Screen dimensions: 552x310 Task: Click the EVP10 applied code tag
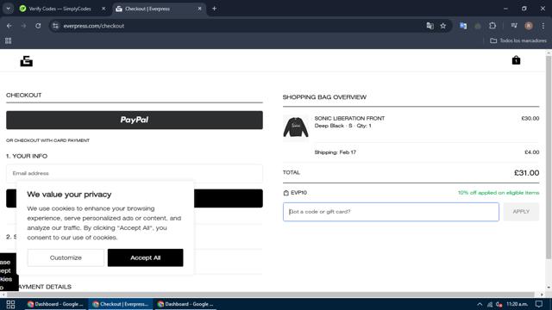point(295,193)
